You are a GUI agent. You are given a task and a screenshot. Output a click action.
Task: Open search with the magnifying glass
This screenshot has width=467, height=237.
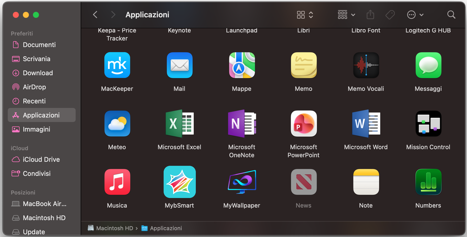click(451, 15)
